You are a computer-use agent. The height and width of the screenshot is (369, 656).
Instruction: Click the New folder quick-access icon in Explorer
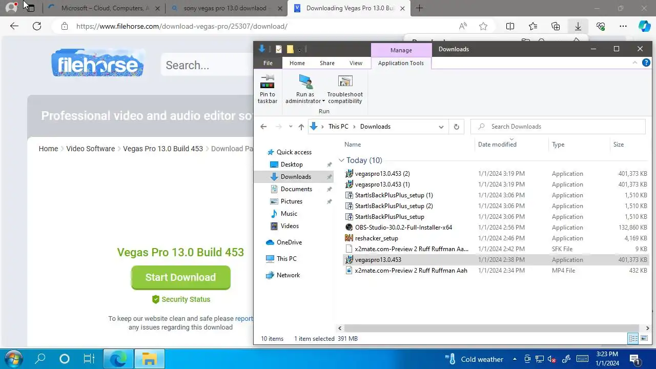click(290, 49)
